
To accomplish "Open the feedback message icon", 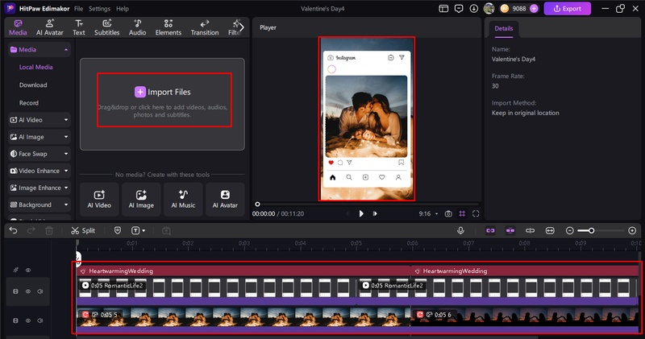I will (x=459, y=8).
